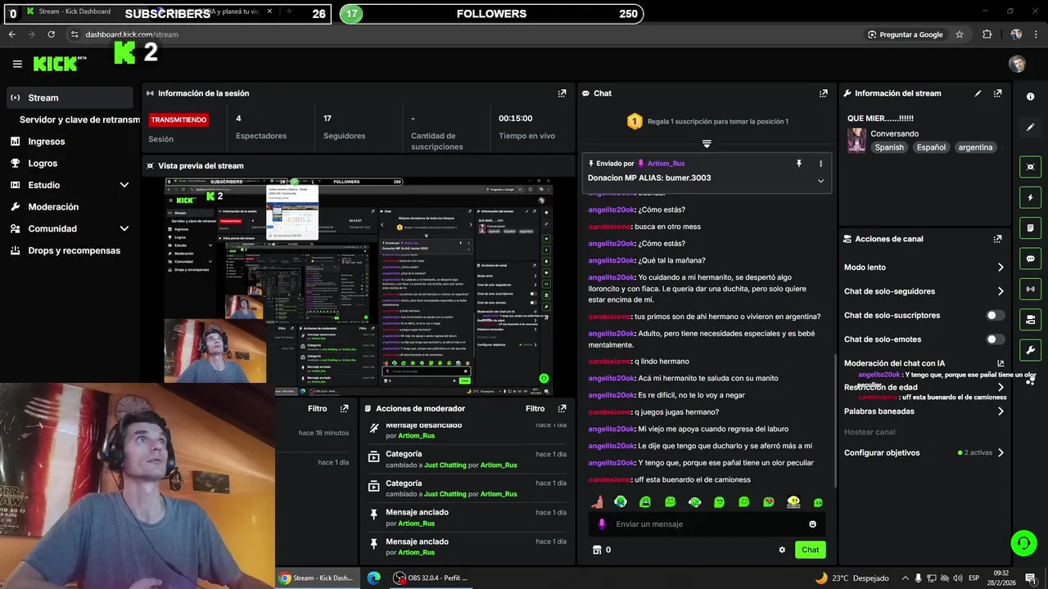Toggle Chat de solo-emotes switch
The width and height of the screenshot is (1048, 589).
tap(995, 339)
